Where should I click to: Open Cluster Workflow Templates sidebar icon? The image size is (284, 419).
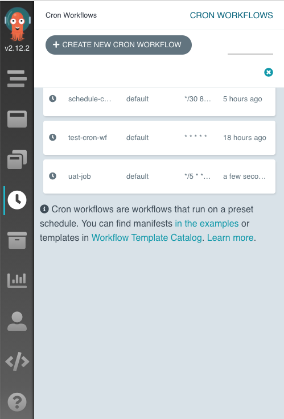(17, 159)
